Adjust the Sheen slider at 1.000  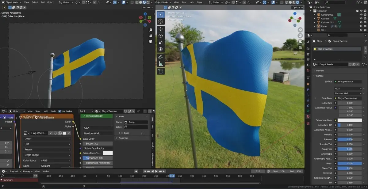click(350, 164)
